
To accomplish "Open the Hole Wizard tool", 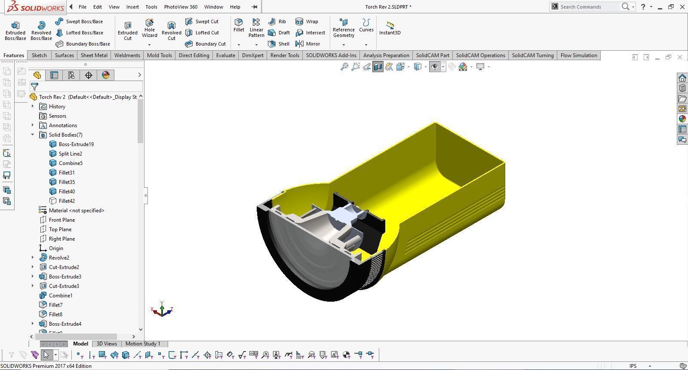I will [x=149, y=28].
